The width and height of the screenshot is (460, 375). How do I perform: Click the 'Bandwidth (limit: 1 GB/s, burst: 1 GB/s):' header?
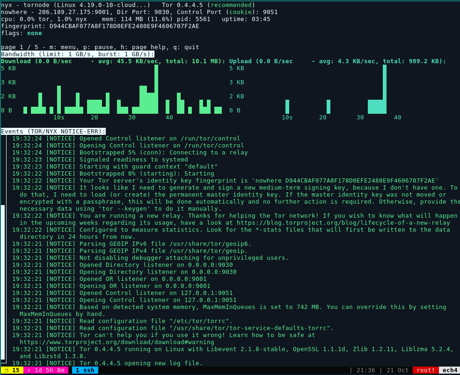pos(78,54)
